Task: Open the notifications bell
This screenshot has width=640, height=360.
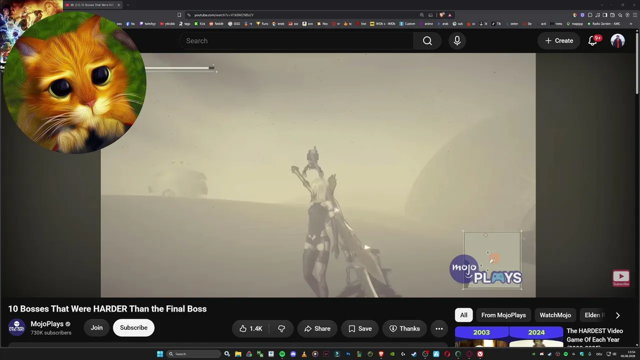Action: tap(592, 41)
